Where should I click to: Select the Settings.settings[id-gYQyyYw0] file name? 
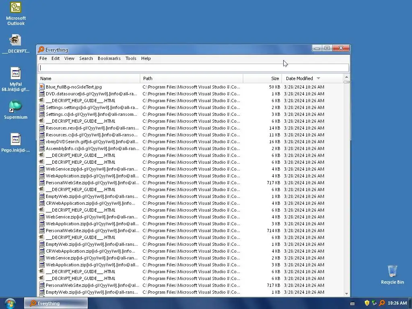coord(92,107)
